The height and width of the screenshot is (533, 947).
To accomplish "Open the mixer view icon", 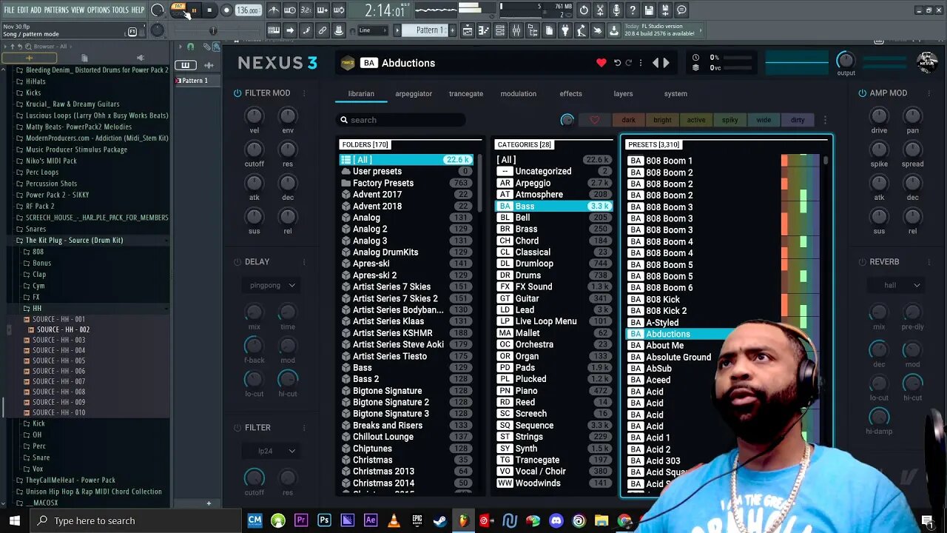I will [516, 30].
